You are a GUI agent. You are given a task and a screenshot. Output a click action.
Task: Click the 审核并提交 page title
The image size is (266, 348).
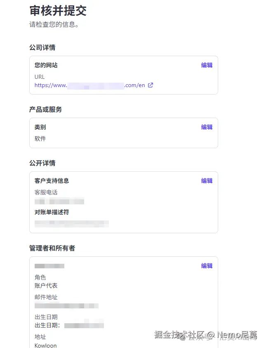(x=57, y=11)
